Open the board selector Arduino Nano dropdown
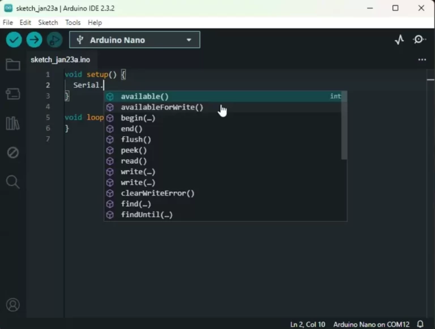435x329 pixels. 135,40
